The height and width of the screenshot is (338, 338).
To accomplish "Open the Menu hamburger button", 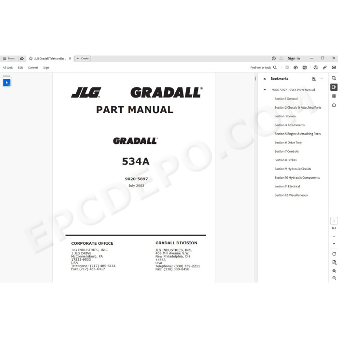I will coord(9,58).
